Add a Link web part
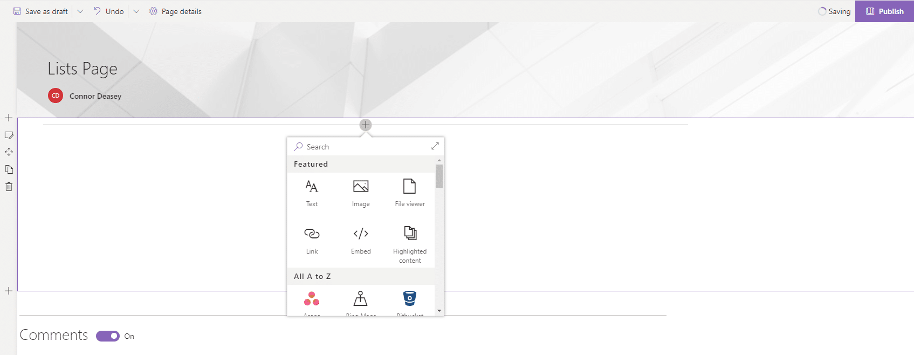Screen dimensions: 914x355 [x=312, y=241]
